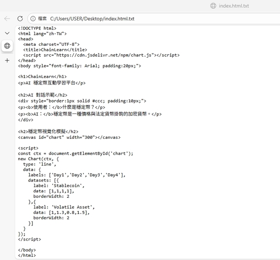280x260 pixels.
Task: Click the 'datasets: [{' line
Action: [x=43, y=180]
